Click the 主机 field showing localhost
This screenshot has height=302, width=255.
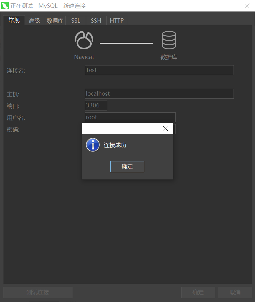point(159,94)
